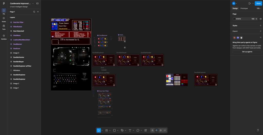Image resolution: width=263 pixels, height=135 pixels.
Task: Open the 15% zoom level dropdown
Action: (259, 8)
